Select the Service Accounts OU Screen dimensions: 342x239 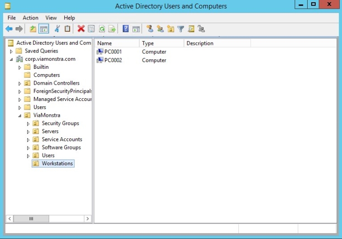click(62, 139)
